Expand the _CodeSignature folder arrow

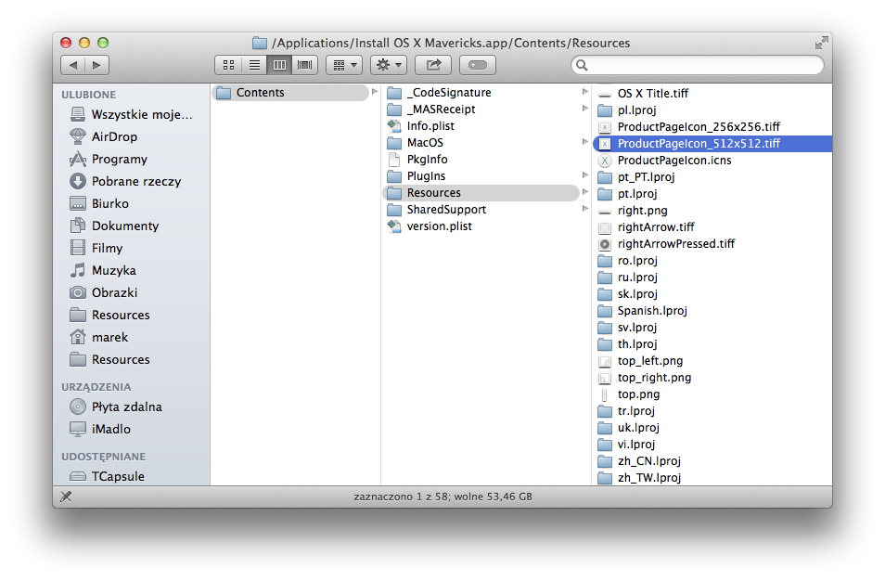click(584, 92)
